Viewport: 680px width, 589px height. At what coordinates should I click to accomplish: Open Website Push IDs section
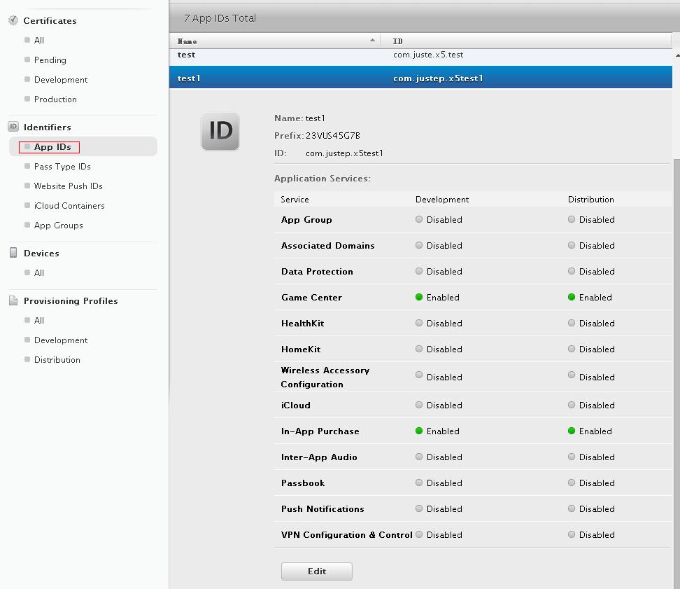68,186
